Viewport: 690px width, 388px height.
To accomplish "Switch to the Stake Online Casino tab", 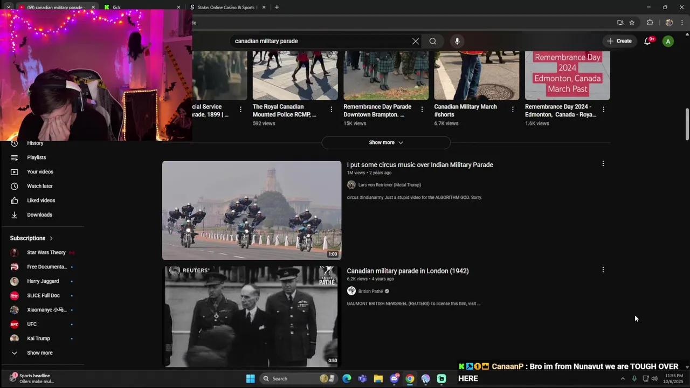I will tap(228, 8).
